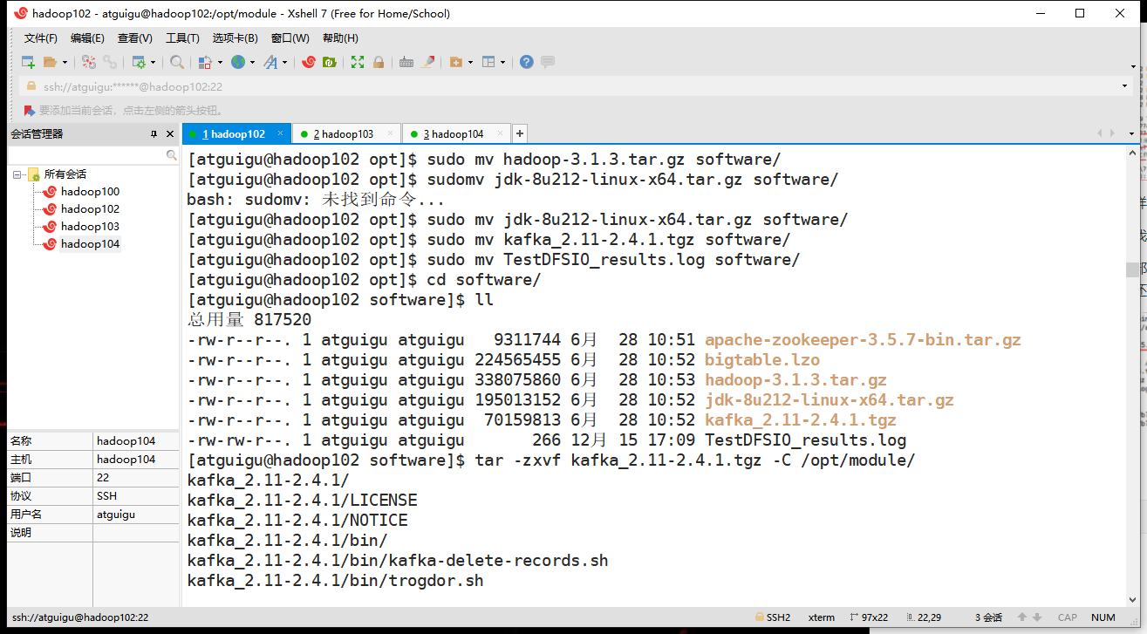This screenshot has height=634, width=1147.
Task: Open the session Properties gear icon
Action: pos(139,62)
